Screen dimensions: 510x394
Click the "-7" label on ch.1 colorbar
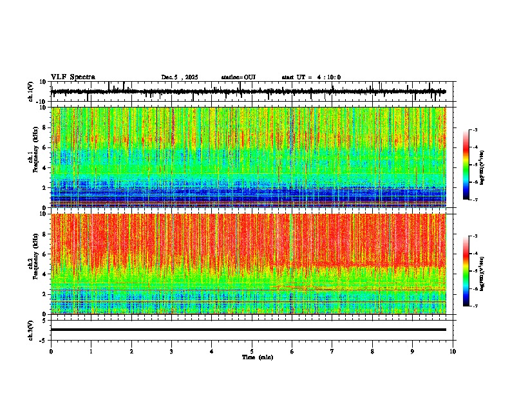point(475,200)
